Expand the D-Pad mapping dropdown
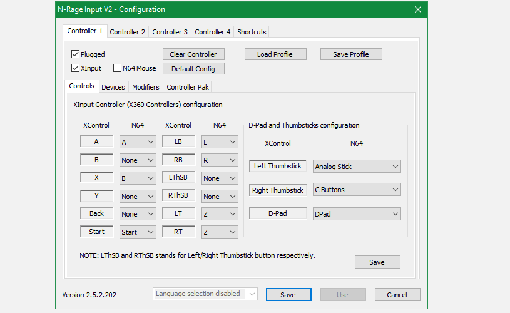Image resolution: width=510 pixels, height=313 pixels. tap(357, 214)
